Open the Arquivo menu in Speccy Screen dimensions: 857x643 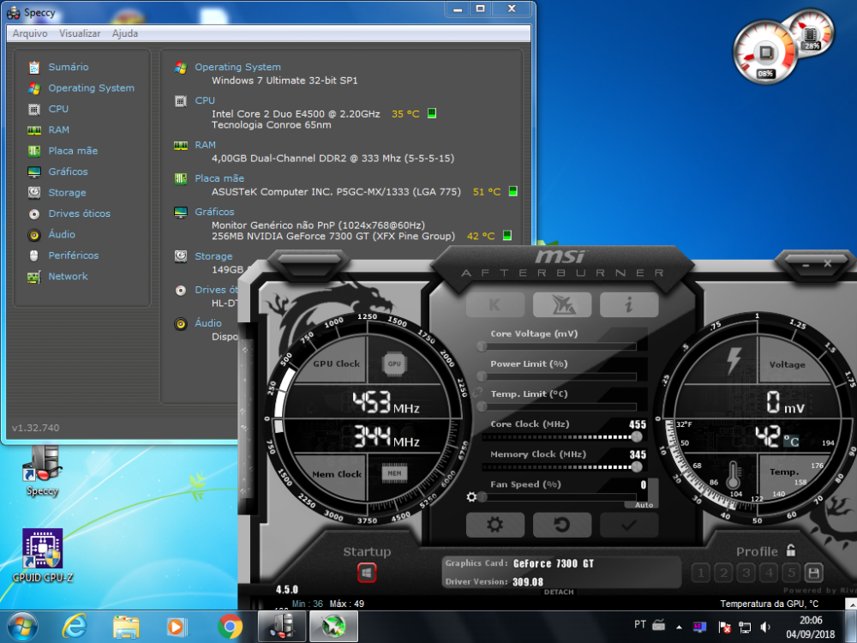30,33
